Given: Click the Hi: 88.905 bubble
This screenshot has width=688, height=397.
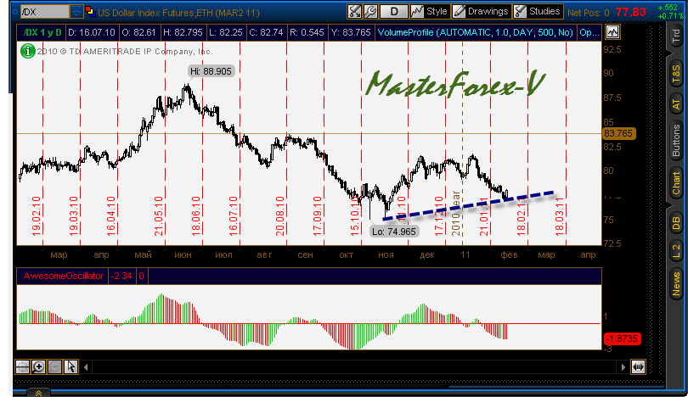Looking at the screenshot, I should [x=211, y=71].
